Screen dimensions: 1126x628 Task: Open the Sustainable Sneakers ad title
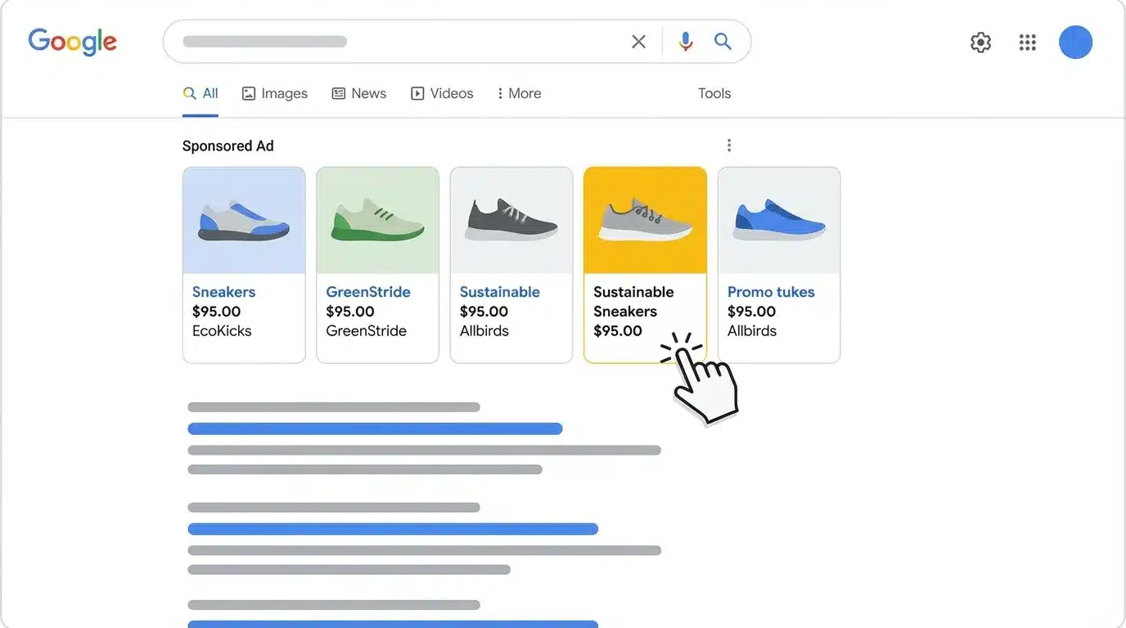633,302
